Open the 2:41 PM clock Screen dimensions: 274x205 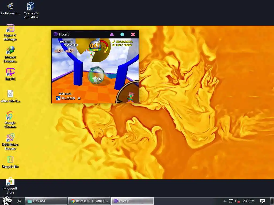[249, 201]
